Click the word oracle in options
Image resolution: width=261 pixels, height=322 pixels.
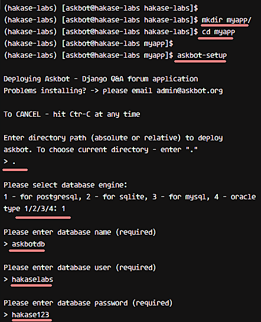[243, 197]
